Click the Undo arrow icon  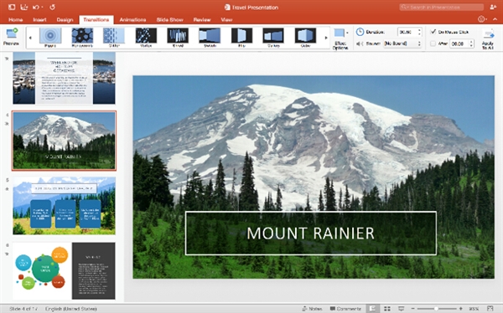coord(35,7)
